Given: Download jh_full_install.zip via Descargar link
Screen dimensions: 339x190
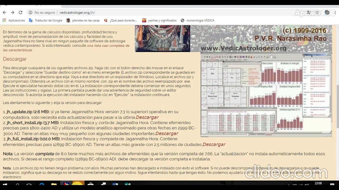Looking at the screenshot, I should (x=214, y=144).
